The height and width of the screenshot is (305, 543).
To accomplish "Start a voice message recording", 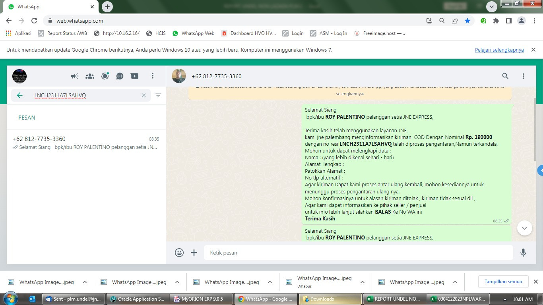I will [523, 253].
